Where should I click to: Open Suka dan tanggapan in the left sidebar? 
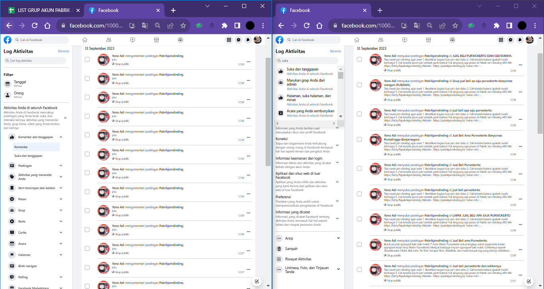tap(36, 156)
